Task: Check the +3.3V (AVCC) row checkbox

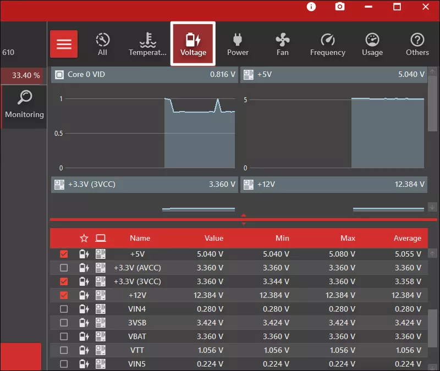Action: 64,268
